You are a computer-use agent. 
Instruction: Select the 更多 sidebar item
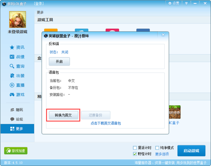pos(17,129)
